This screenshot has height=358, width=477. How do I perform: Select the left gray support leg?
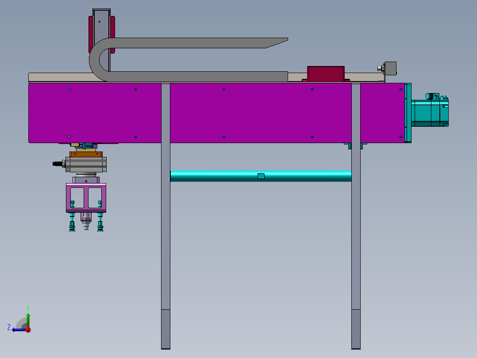[166, 216]
